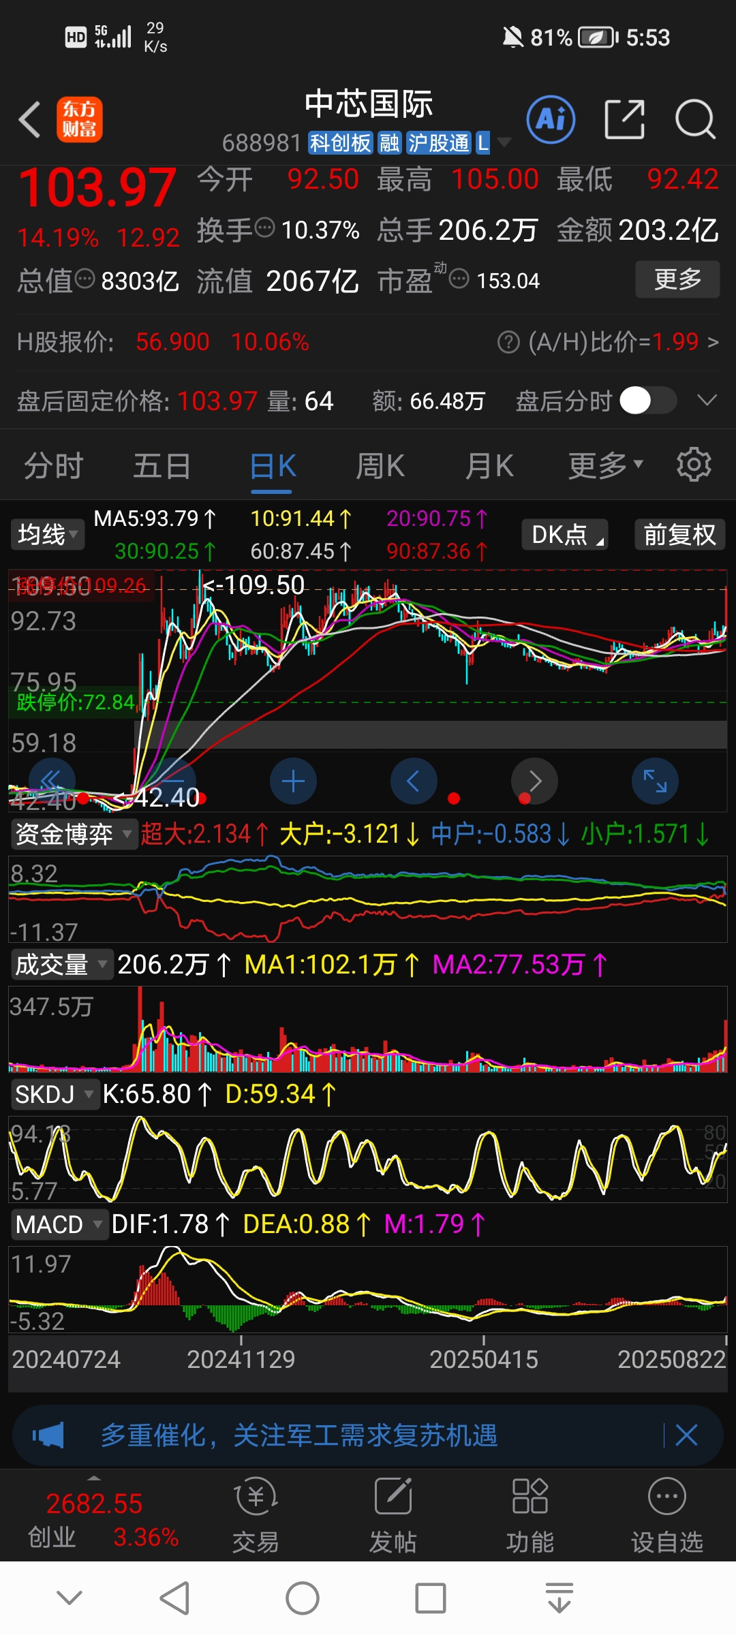Open news headline 多重催化，关注军工需求复苏机遇

[x=299, y=1435]
